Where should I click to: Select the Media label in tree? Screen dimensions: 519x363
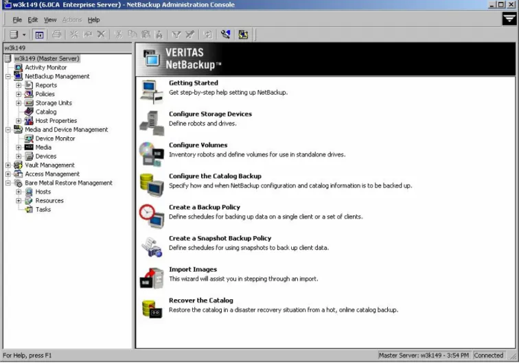click(x=43, y=148)
